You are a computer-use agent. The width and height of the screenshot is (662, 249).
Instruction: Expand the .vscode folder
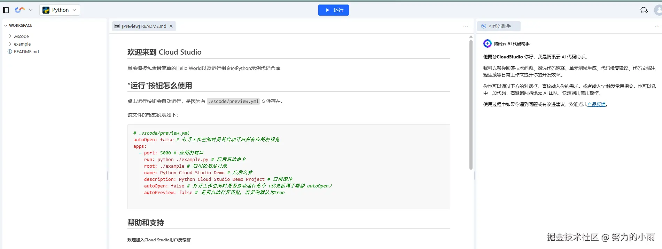point(21,36)
